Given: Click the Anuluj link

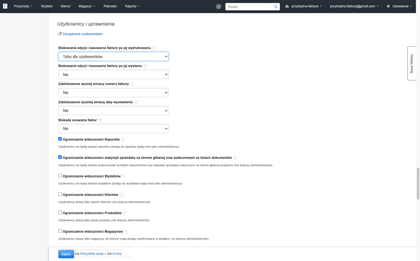Looking at the screenshot, I should pyautogui.click(x=117, y=254).
